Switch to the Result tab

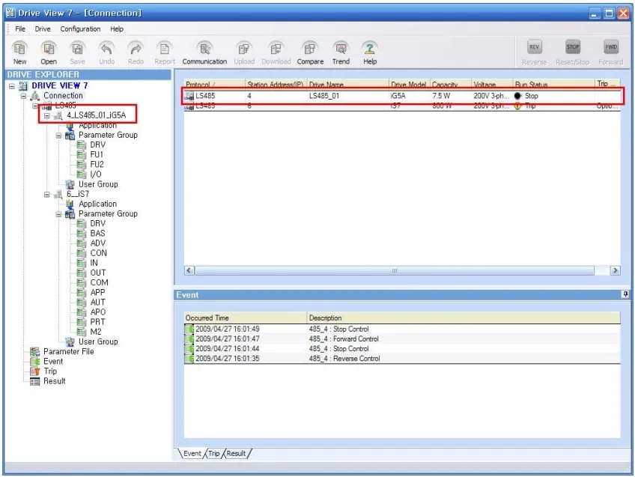(x=236, y=454)
